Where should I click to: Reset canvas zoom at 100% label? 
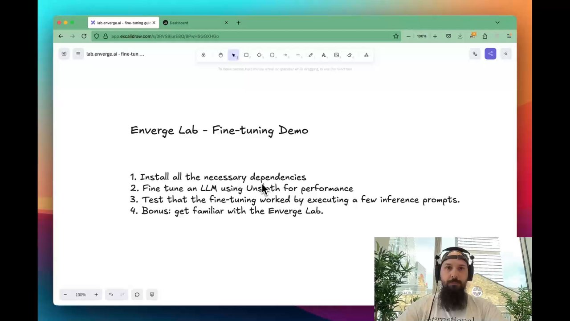tap(81, 294)
